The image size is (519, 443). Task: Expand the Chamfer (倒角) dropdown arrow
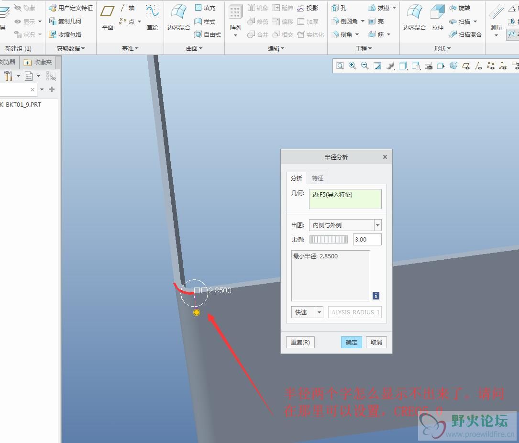click(x=357, y=34)
